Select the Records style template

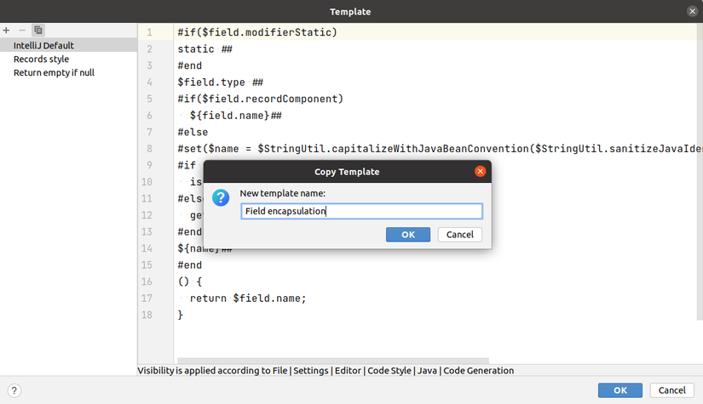click(x=41, y=59)
